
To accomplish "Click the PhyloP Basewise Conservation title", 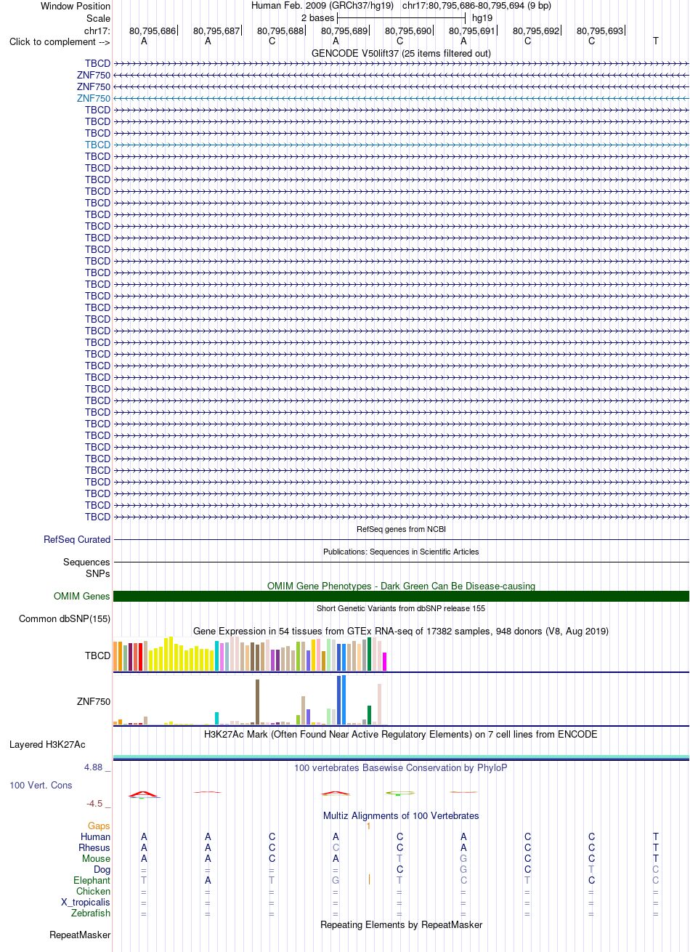I will coord(401,767).
